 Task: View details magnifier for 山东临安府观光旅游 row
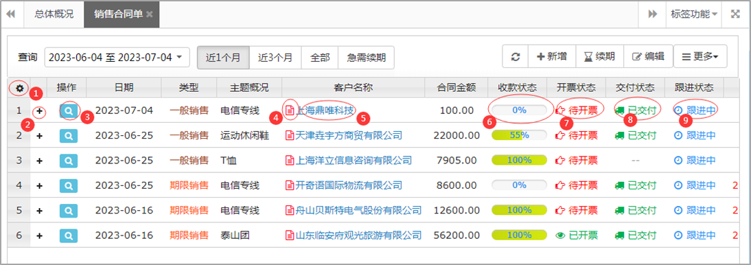point(69,235)
